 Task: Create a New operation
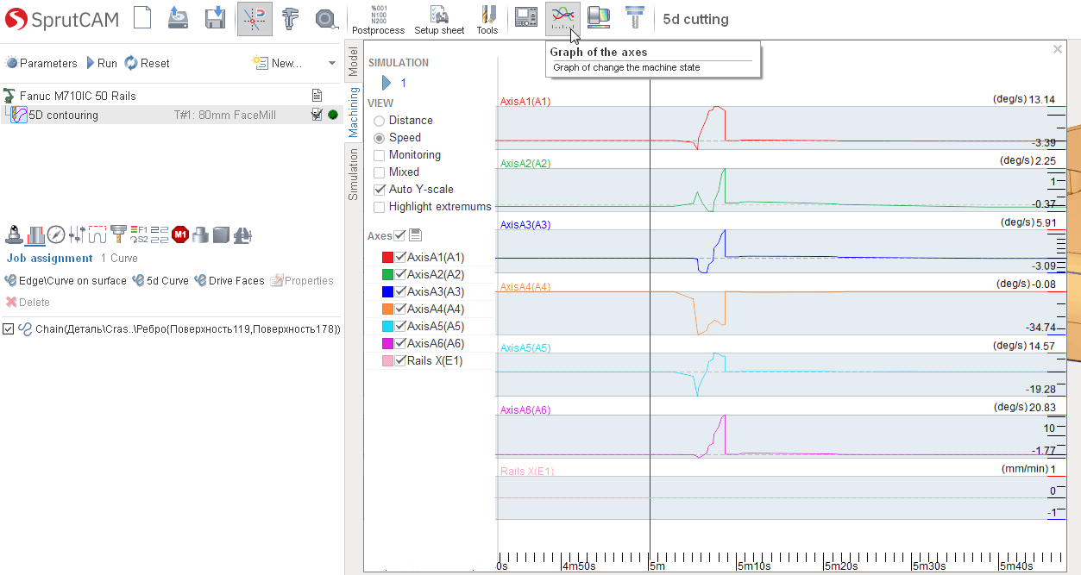[278, 63]
